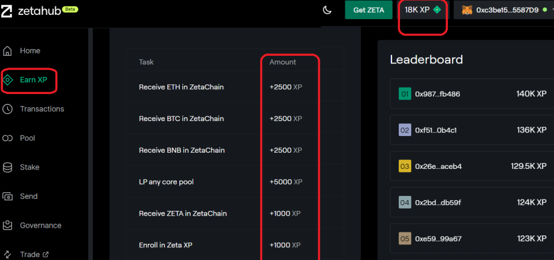Click the Amount column header
The width and height of the screenshot is (554, 260).
[x=282, y=62]
